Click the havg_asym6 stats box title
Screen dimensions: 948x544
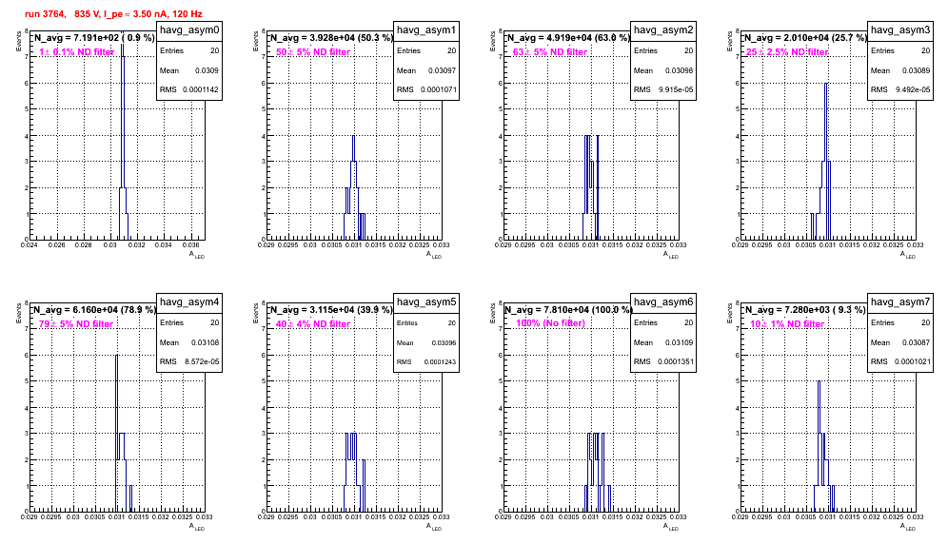[x=663, y=302]
